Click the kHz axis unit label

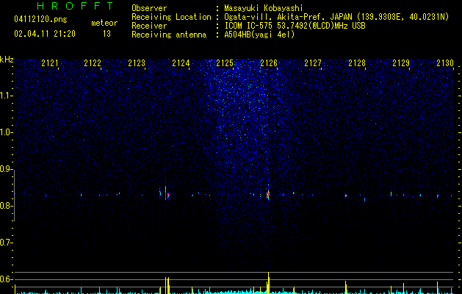point(7,60)
